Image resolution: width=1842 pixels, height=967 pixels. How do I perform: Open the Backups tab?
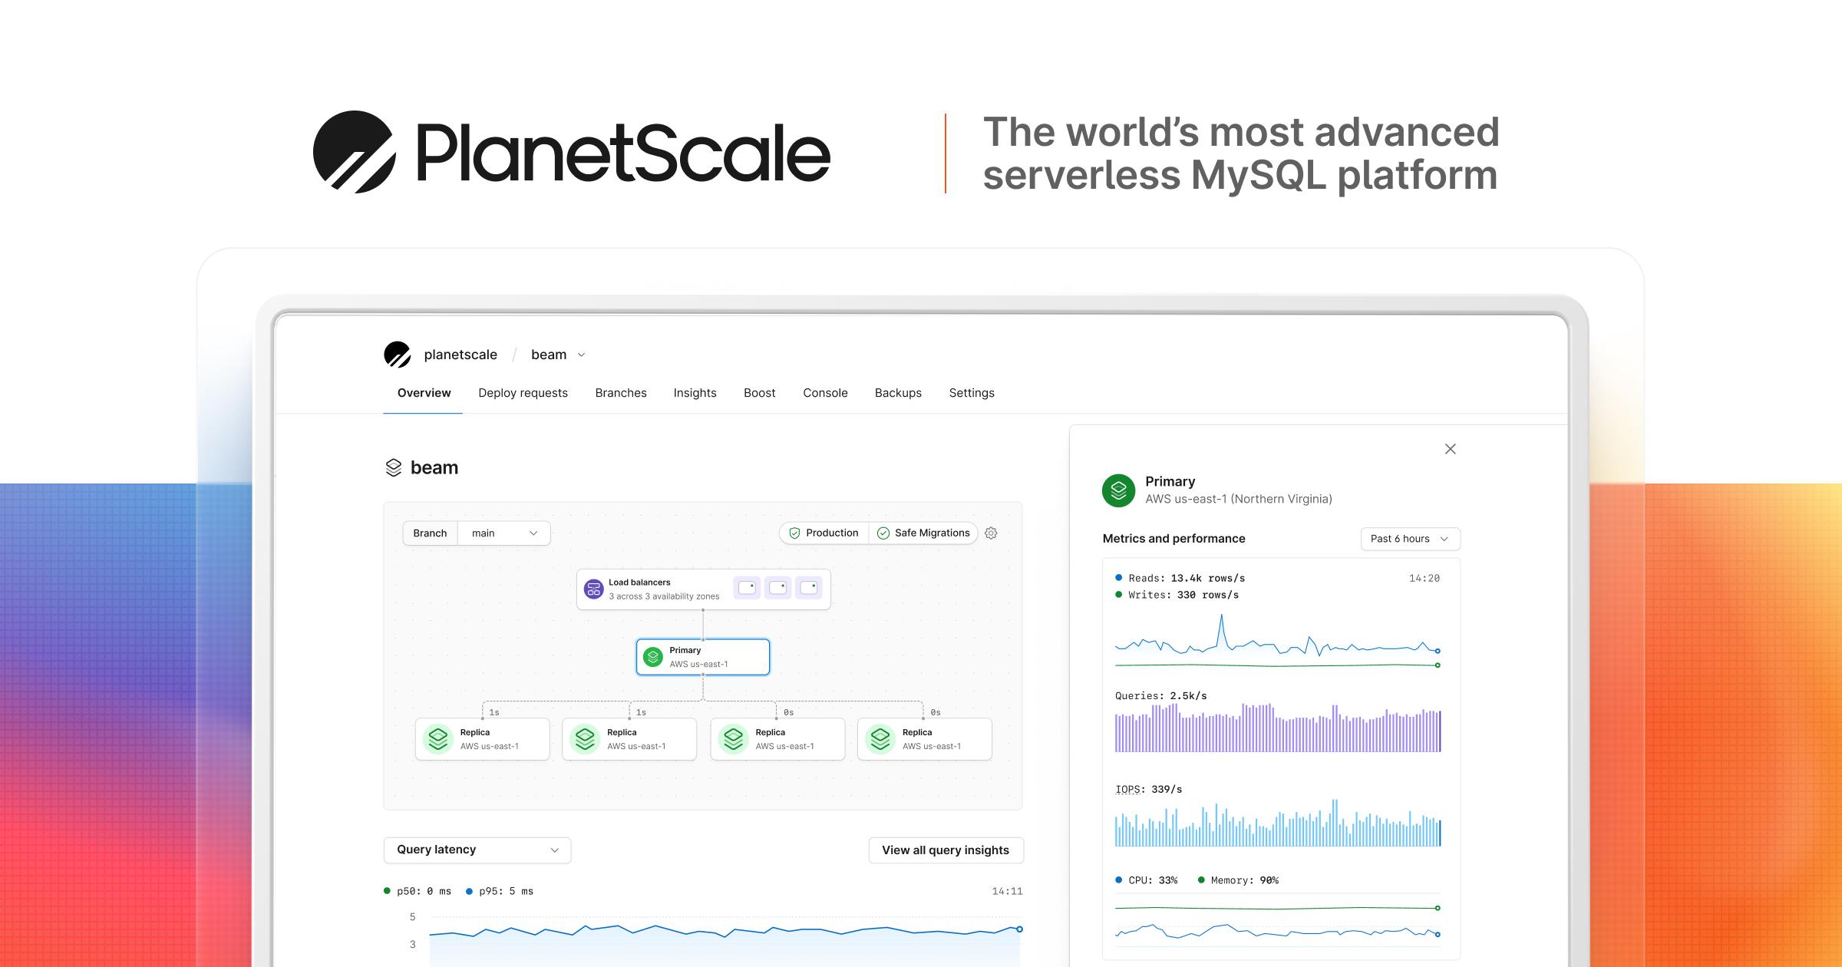pos(898,392)
